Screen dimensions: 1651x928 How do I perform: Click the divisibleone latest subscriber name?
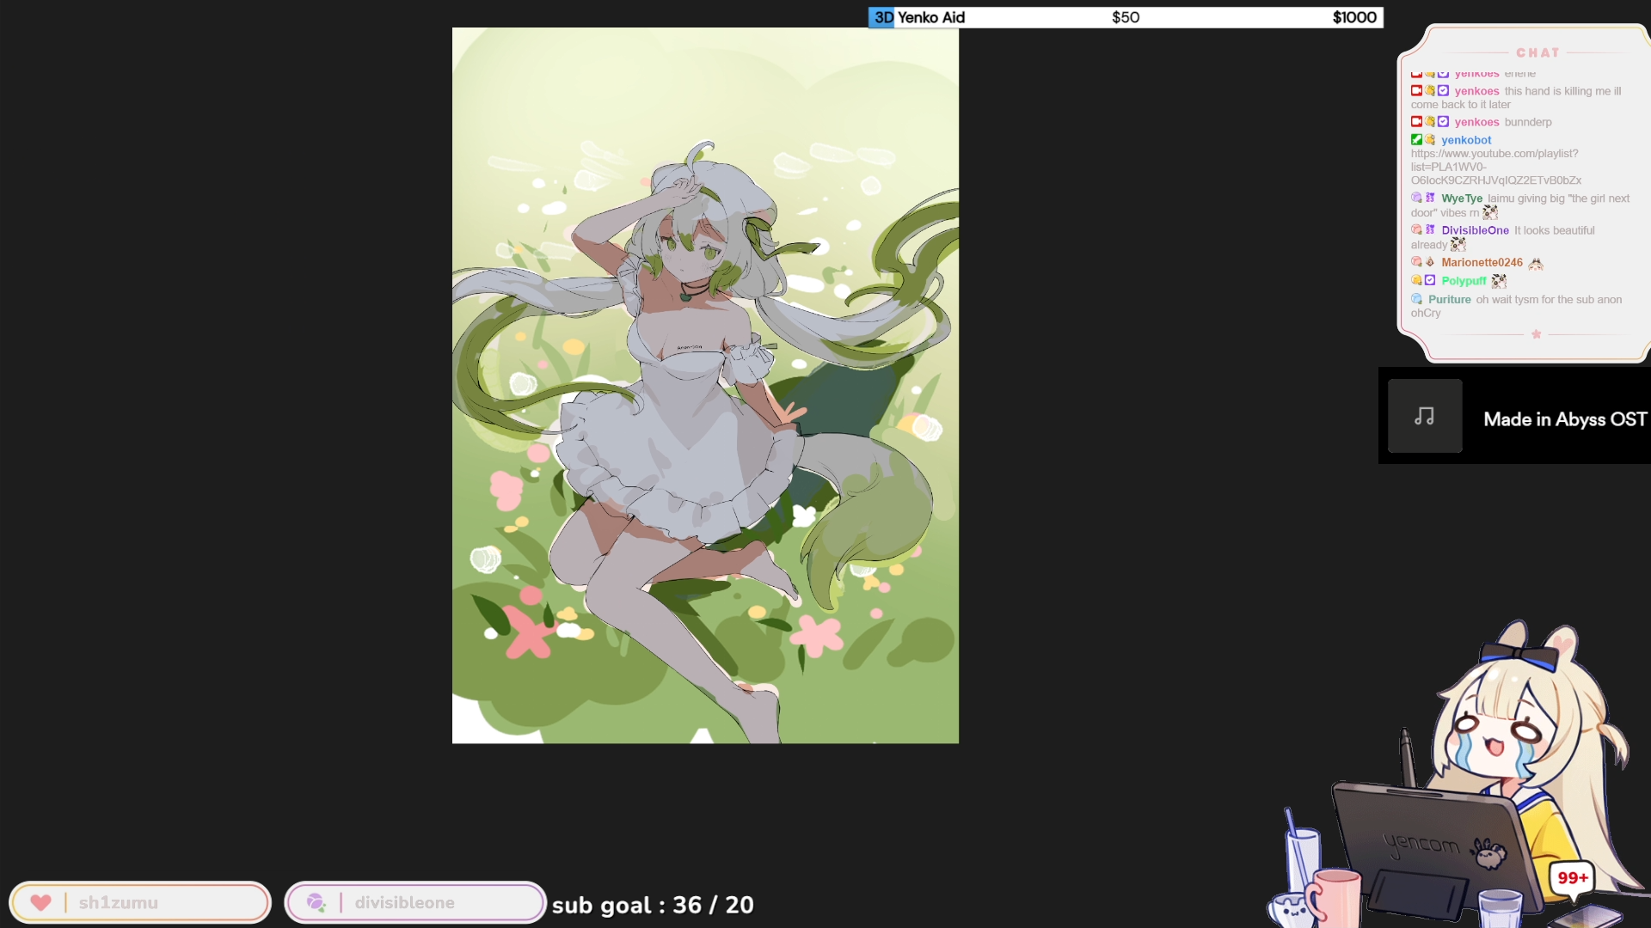[404, 902]
